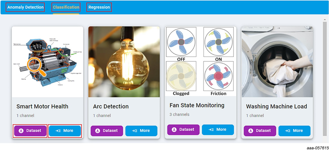This screenshot has width=329, height=150.
Task: Click the Arc Detection card title
Action: click(x=111, y=107)
